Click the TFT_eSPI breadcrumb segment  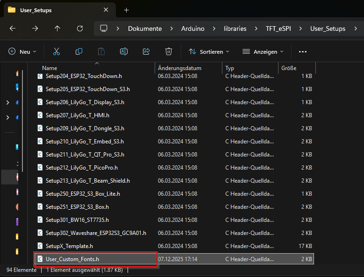coord(278,28)
